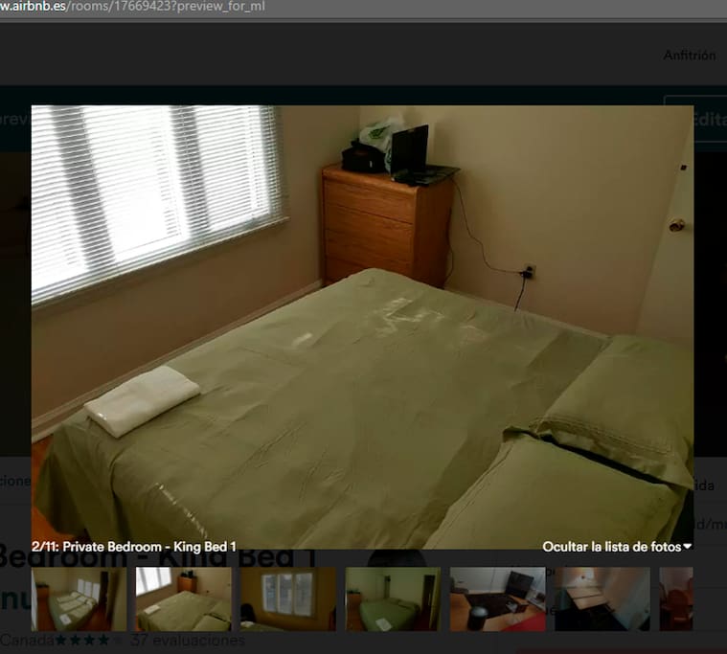This screenshot has width=727, height=654.
Task: Select sixth thumbnail showing dining table
Action: coord(602,598)
